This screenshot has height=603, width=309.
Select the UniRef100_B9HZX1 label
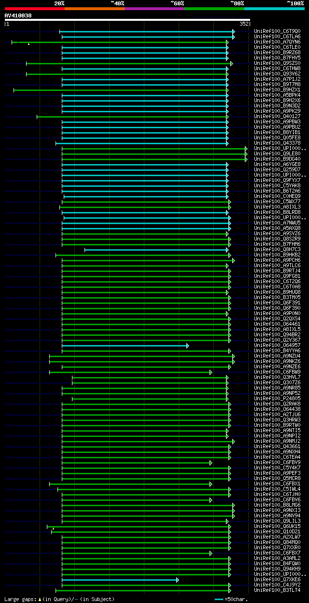click(277, 90)
